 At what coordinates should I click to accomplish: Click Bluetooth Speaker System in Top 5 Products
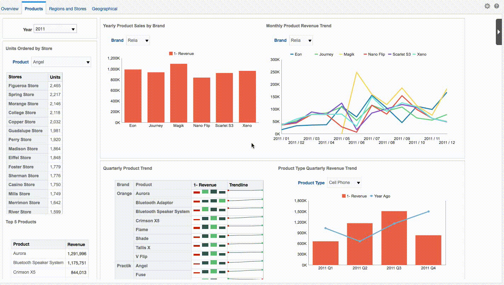pyautogui.click(x=38, y=263)
